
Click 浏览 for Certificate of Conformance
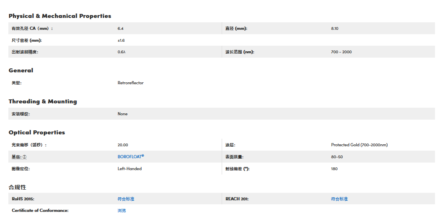click(x=121, y=210)
